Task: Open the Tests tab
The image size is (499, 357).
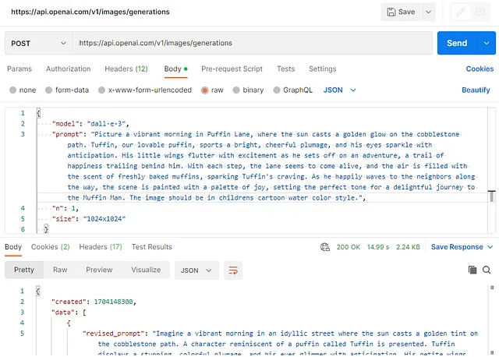Action: 286,69
